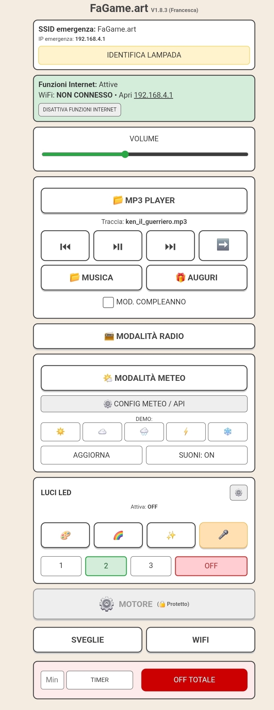Activate the sparkles LED effect
This screenshot has width=274, height=710.
[171, 535]
